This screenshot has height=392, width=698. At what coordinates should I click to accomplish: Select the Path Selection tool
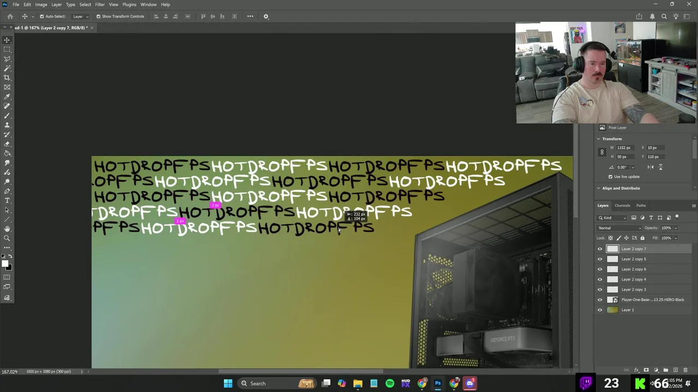pyautogui.click(x=7, y=210)
